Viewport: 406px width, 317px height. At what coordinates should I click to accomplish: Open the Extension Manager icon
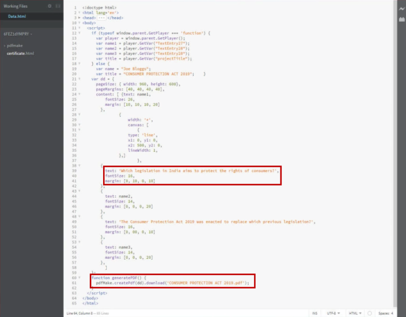pyautogui.click(x=401, y=20)
